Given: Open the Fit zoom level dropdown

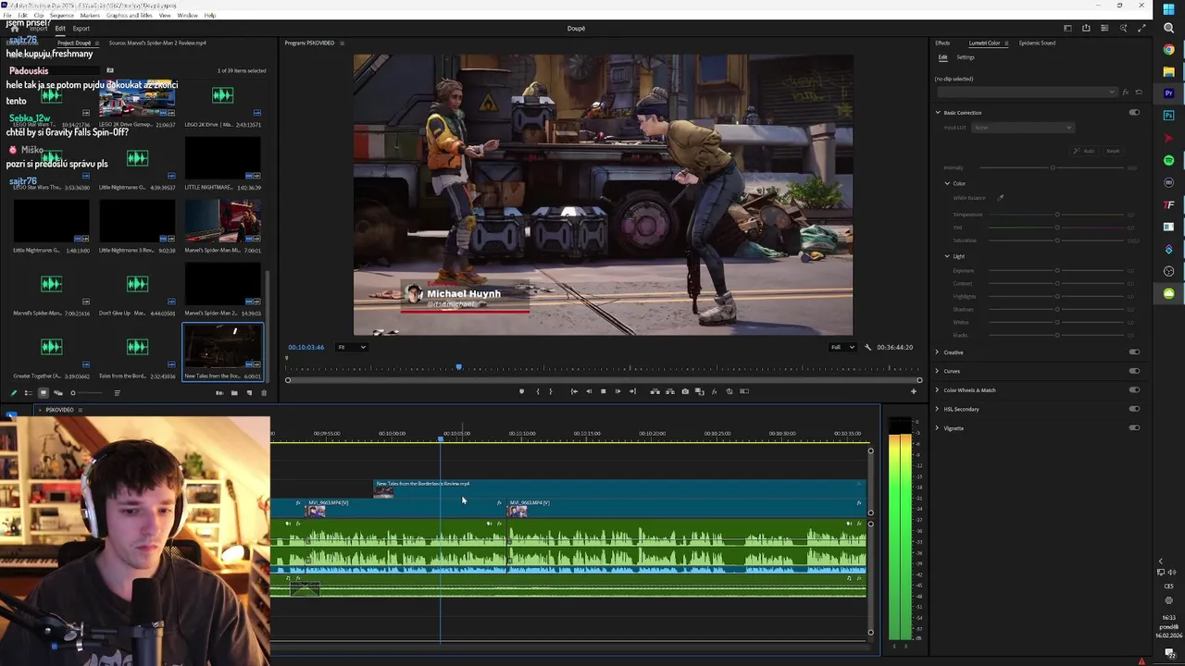Looking at the screenshot, I should point(351,347).
